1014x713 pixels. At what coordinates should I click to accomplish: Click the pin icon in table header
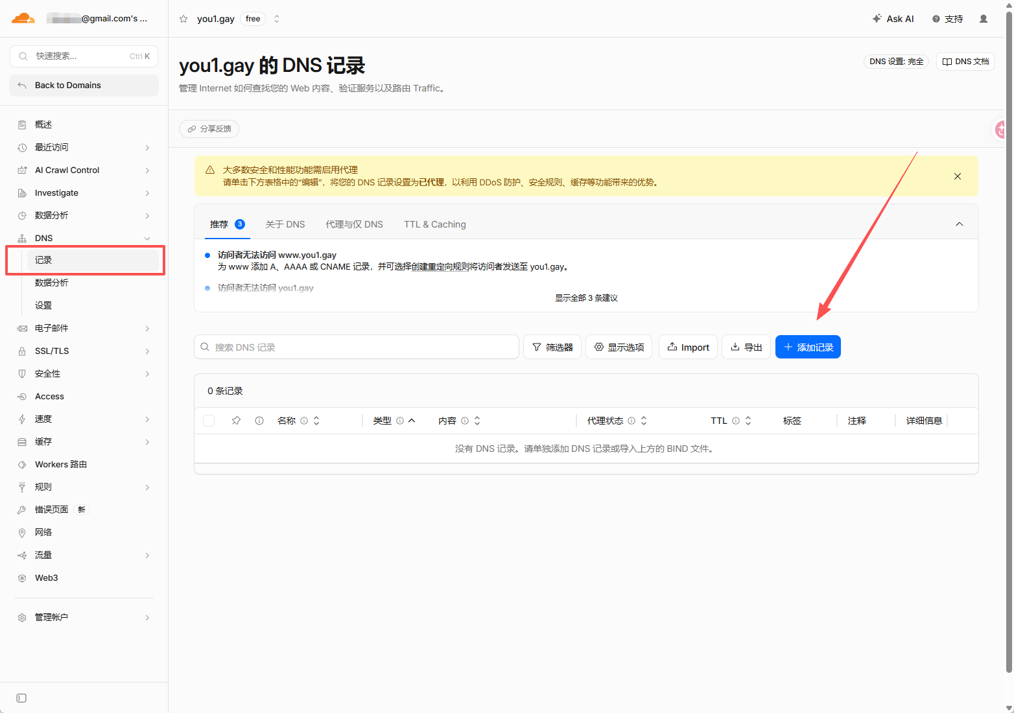coord(236,421)
